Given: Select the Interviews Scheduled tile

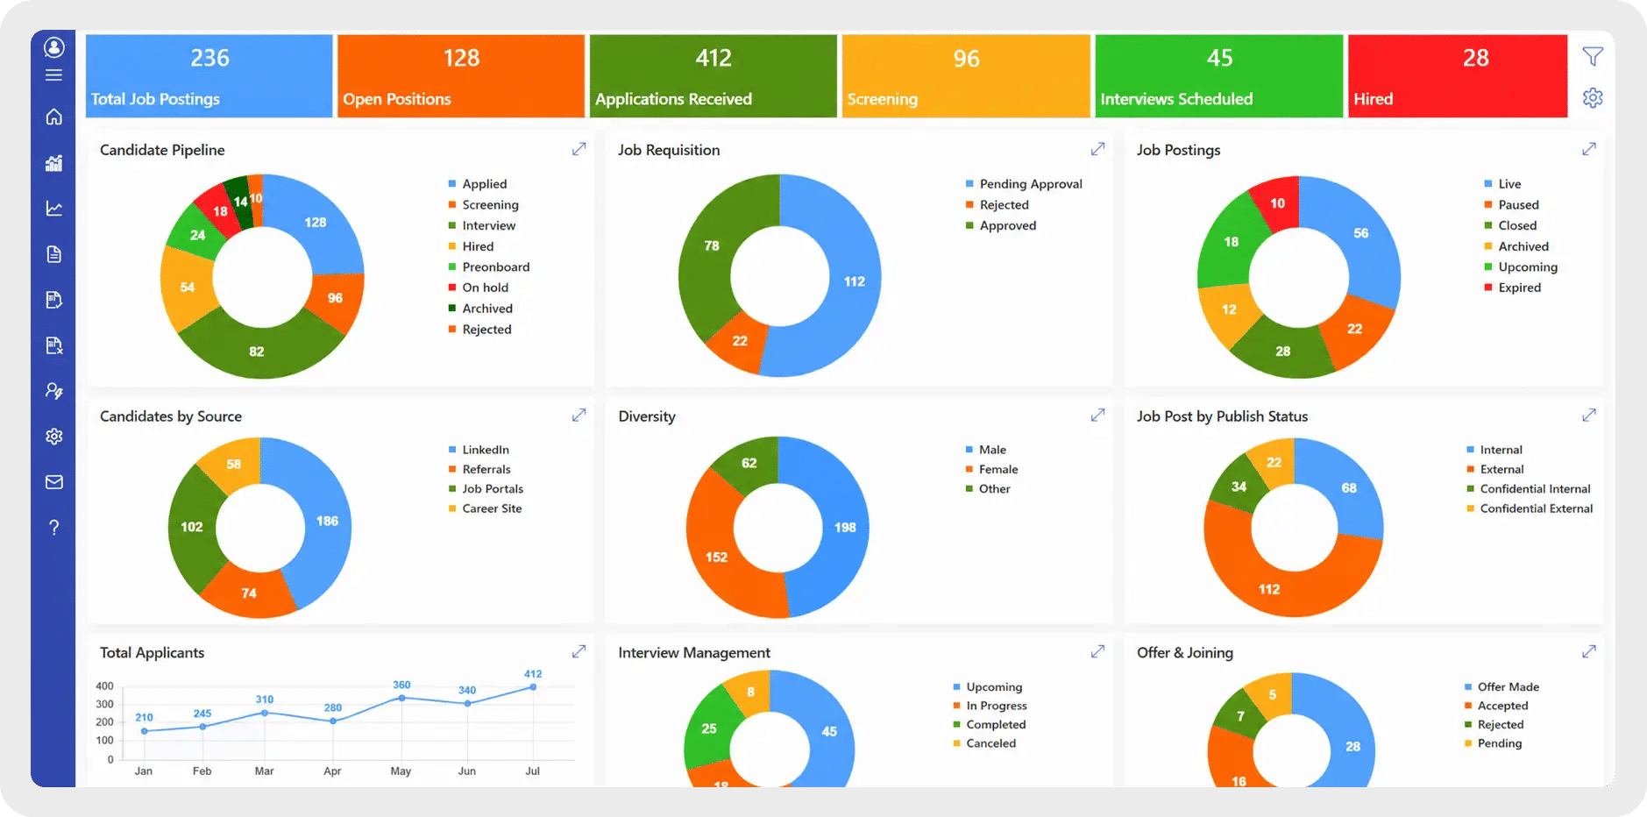Looking at the screenshot, I should point(1219,76).
